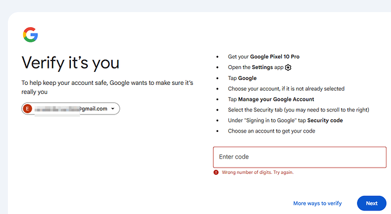Click the Settings gear icon in instructions
Screen dimensions: 391x214
click(288, 67)
